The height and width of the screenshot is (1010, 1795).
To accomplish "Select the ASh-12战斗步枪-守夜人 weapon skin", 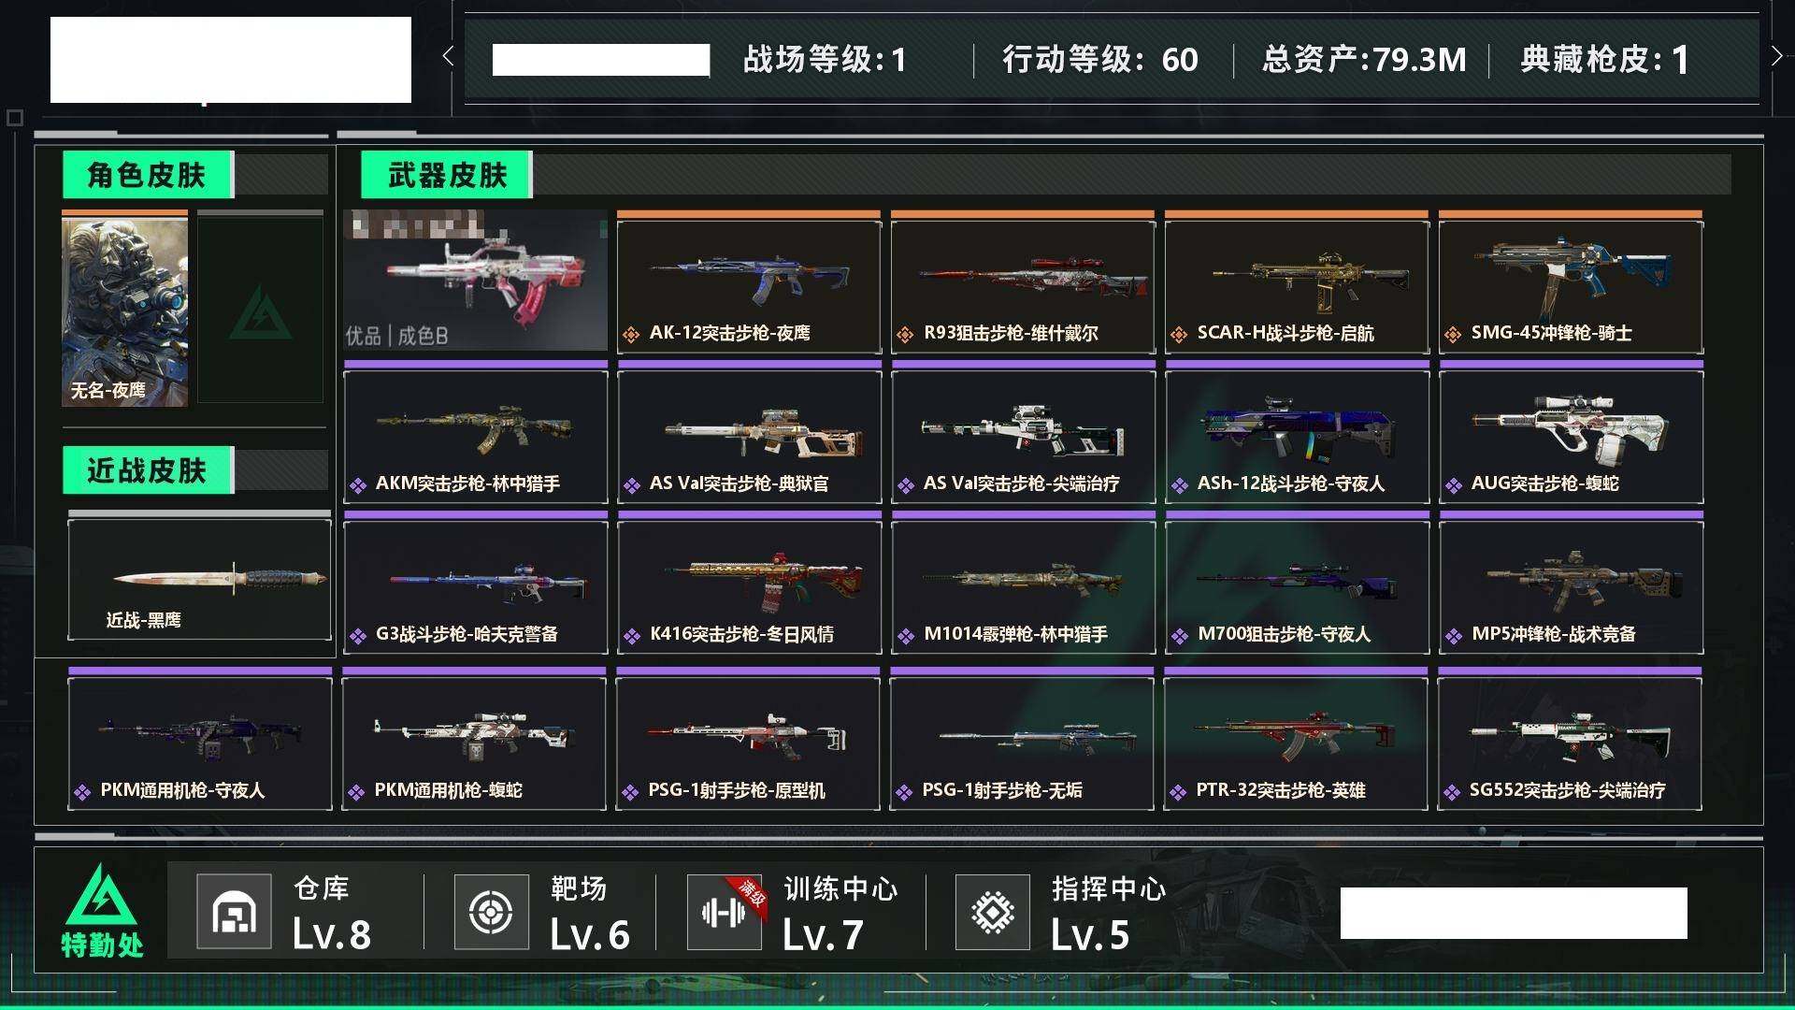I will pyautogui.click(x=1297, y=435).
